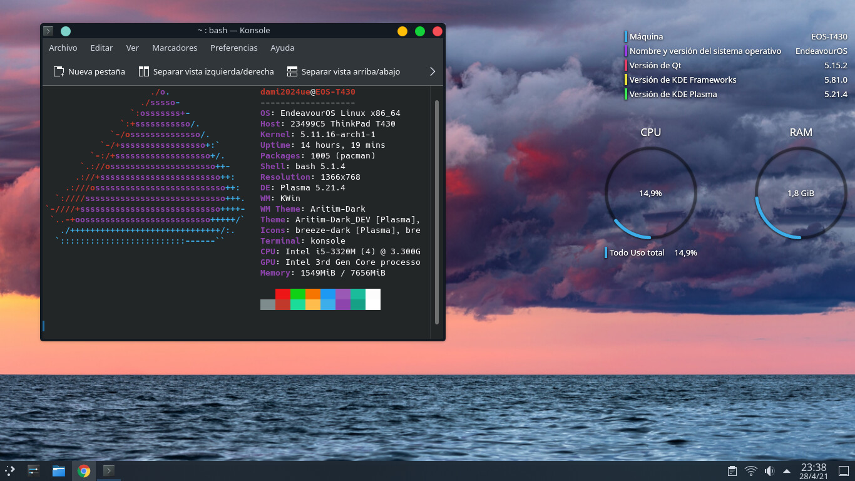
Task: Click the Kernel: 5.11.16-arch1-1 line
Action: coord(318,135)
